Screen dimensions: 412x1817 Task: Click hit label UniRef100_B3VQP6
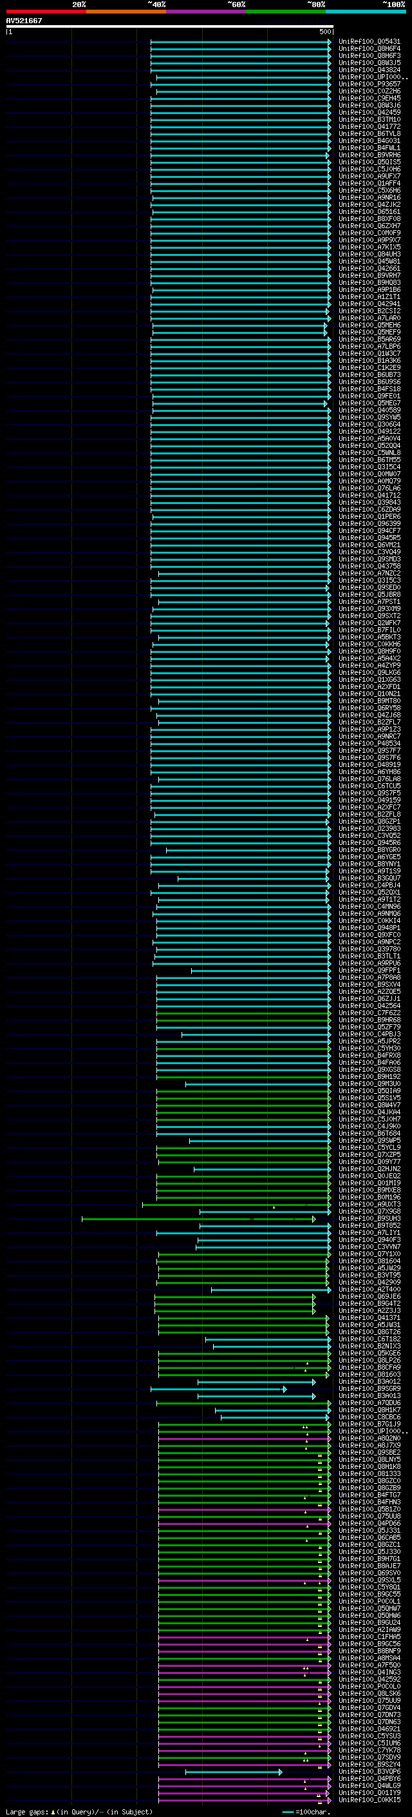(369, 1772)
